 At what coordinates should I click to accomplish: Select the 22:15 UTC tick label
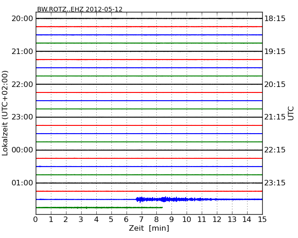(x=275, y=150)
